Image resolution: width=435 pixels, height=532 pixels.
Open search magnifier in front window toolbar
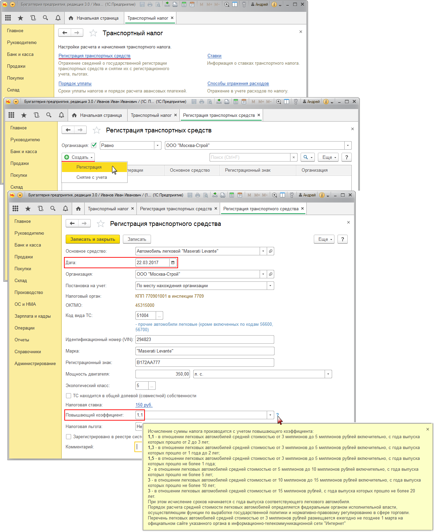coord(53,209)
